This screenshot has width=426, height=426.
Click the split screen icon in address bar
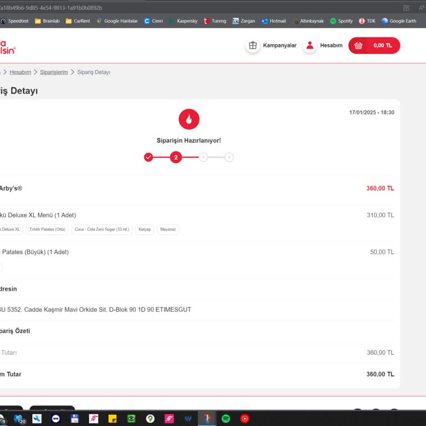406,8
